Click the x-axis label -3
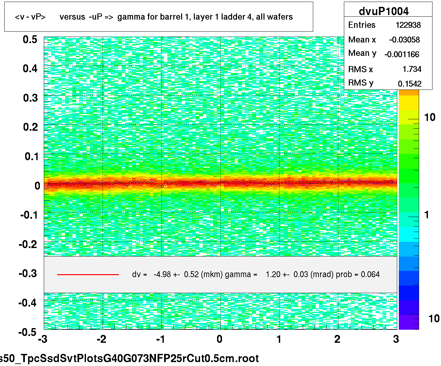The height and width of the screenshot is (366, 441). coord(42,340)
